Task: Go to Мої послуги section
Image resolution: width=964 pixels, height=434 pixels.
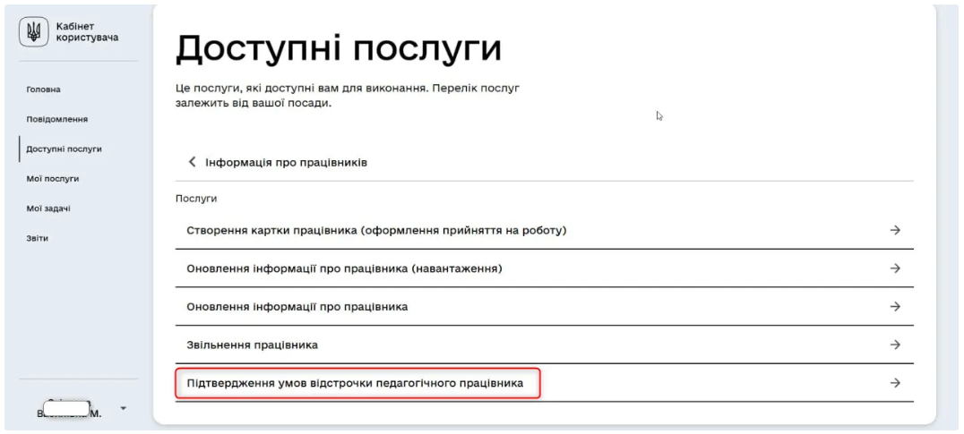Action: coord(53,178)
